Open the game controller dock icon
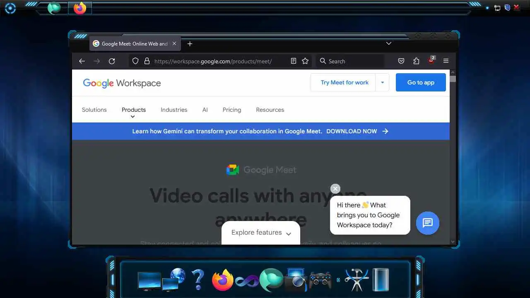The image size is (530, 298). point(320,280)
